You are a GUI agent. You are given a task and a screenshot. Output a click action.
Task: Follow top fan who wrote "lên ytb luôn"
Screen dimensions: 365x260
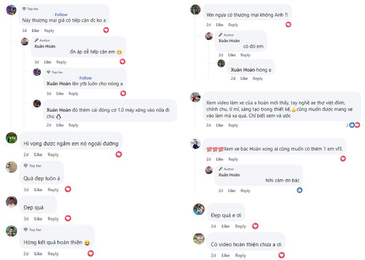pyautogui.click(x=86, y=78)
